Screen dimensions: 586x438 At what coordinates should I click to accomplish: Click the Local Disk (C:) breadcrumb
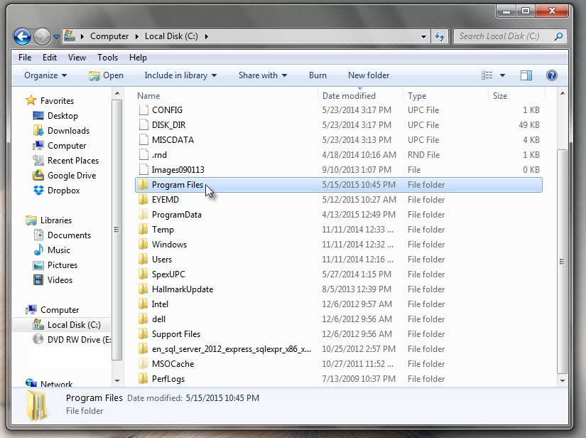coord(171,36)
